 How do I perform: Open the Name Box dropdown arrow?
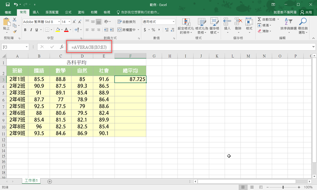[x=27, y=47]
